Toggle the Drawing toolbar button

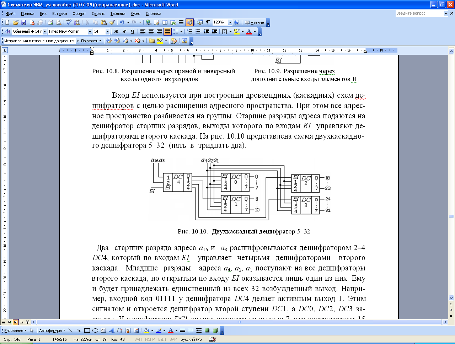click(189, 22)
